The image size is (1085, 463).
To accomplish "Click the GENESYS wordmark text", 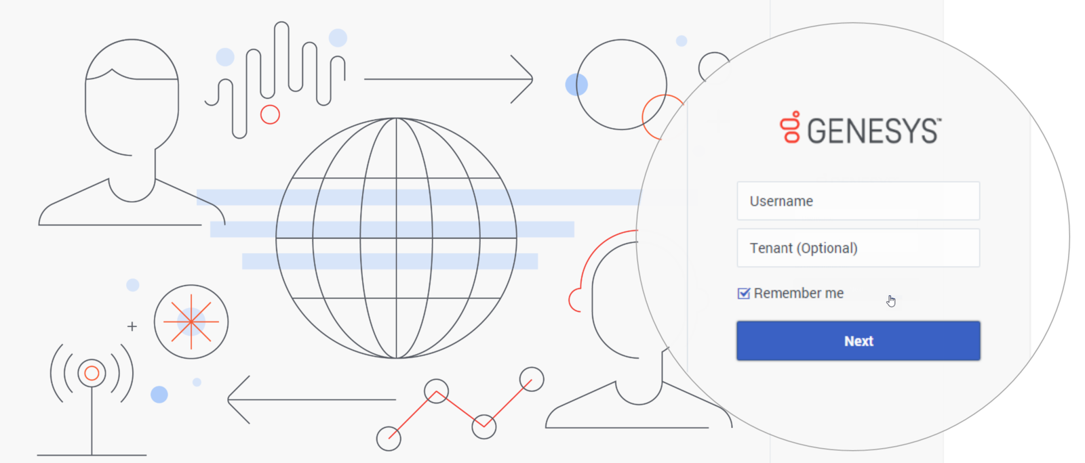I will pyautogui.click(x=873, y=131).
